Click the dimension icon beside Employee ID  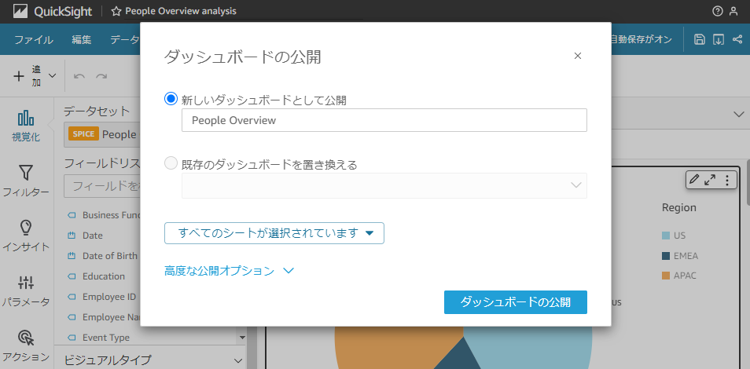click(72, 297)
